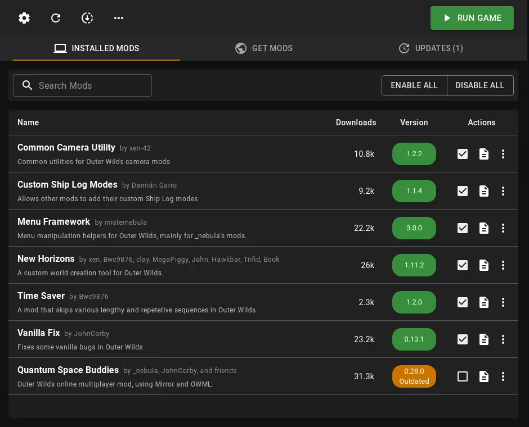Viewport: 529px width, 427px height.
Task: Expand more actions for Custom Ship Log Modes
Action: [x=503, y=191]
